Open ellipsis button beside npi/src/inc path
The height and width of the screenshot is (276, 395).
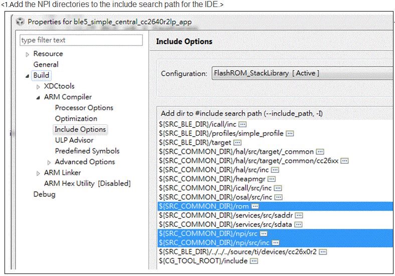tap(276, 243)
